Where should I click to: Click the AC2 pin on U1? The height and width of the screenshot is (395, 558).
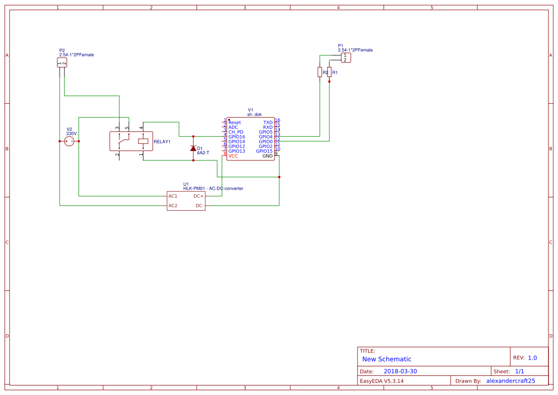coord(172,205)
